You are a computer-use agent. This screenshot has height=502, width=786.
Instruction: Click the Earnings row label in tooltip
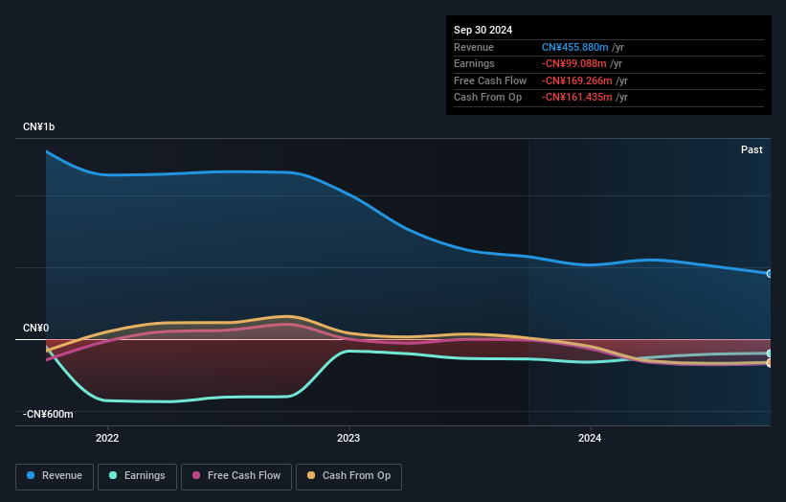point(474,63)
